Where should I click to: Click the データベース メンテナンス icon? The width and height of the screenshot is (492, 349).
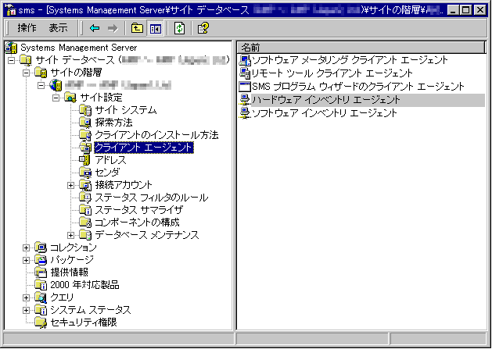coord(85,235)
